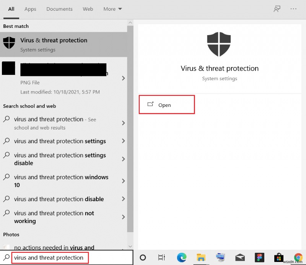The height and width of the screenshot is (265, 306).
Task: Expand arrow for 'virus and threat protection not working'
Action: pos(123,217)
